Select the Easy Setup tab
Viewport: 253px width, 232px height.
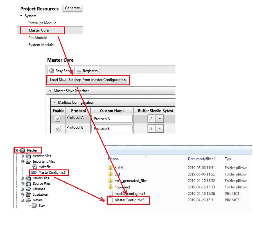pyautogui.click(x=60, y=71)
